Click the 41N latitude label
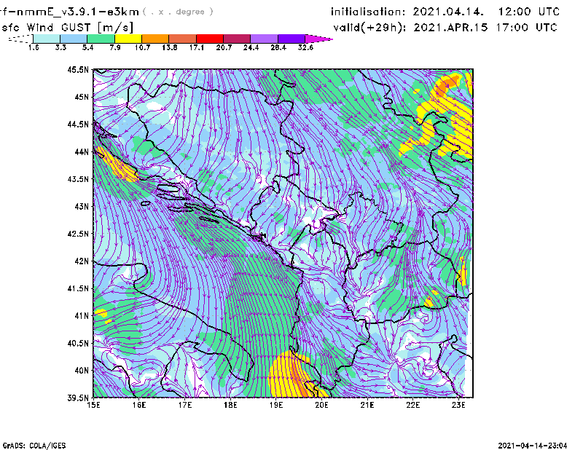 (82, 316)
